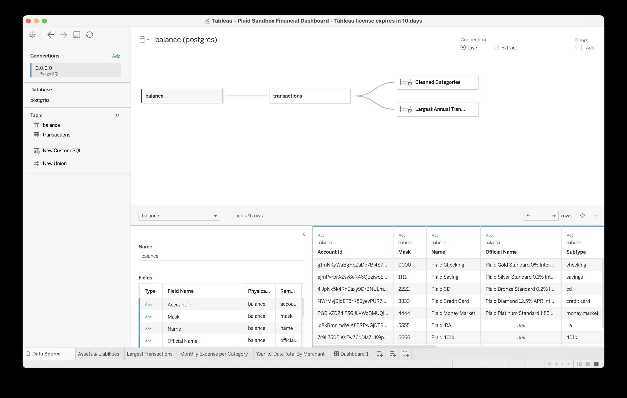Viewport: 627px width, 398px height.
Task: Add a data source filter
Action: pyautogui.click(x=590, y=48)
